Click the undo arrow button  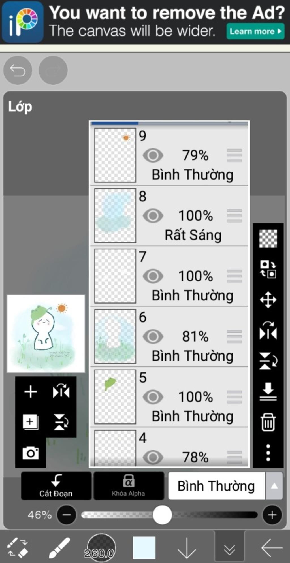[x=18, y=70]
